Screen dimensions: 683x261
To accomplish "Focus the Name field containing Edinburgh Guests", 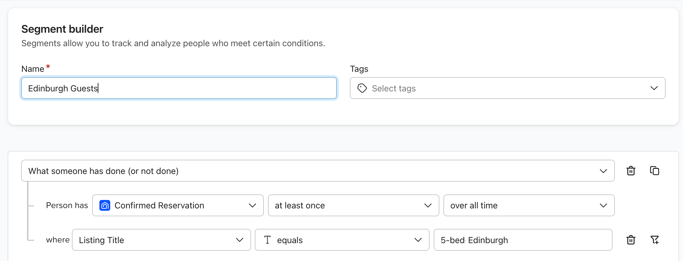I will click(179, 88).
